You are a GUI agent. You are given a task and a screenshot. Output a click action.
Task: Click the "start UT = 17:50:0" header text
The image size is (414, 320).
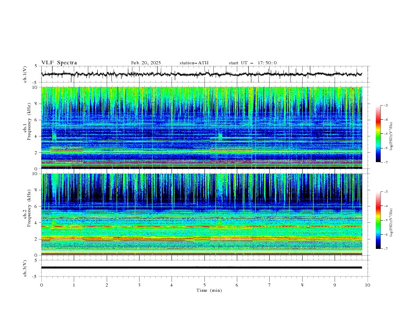[x=252, y=63]
